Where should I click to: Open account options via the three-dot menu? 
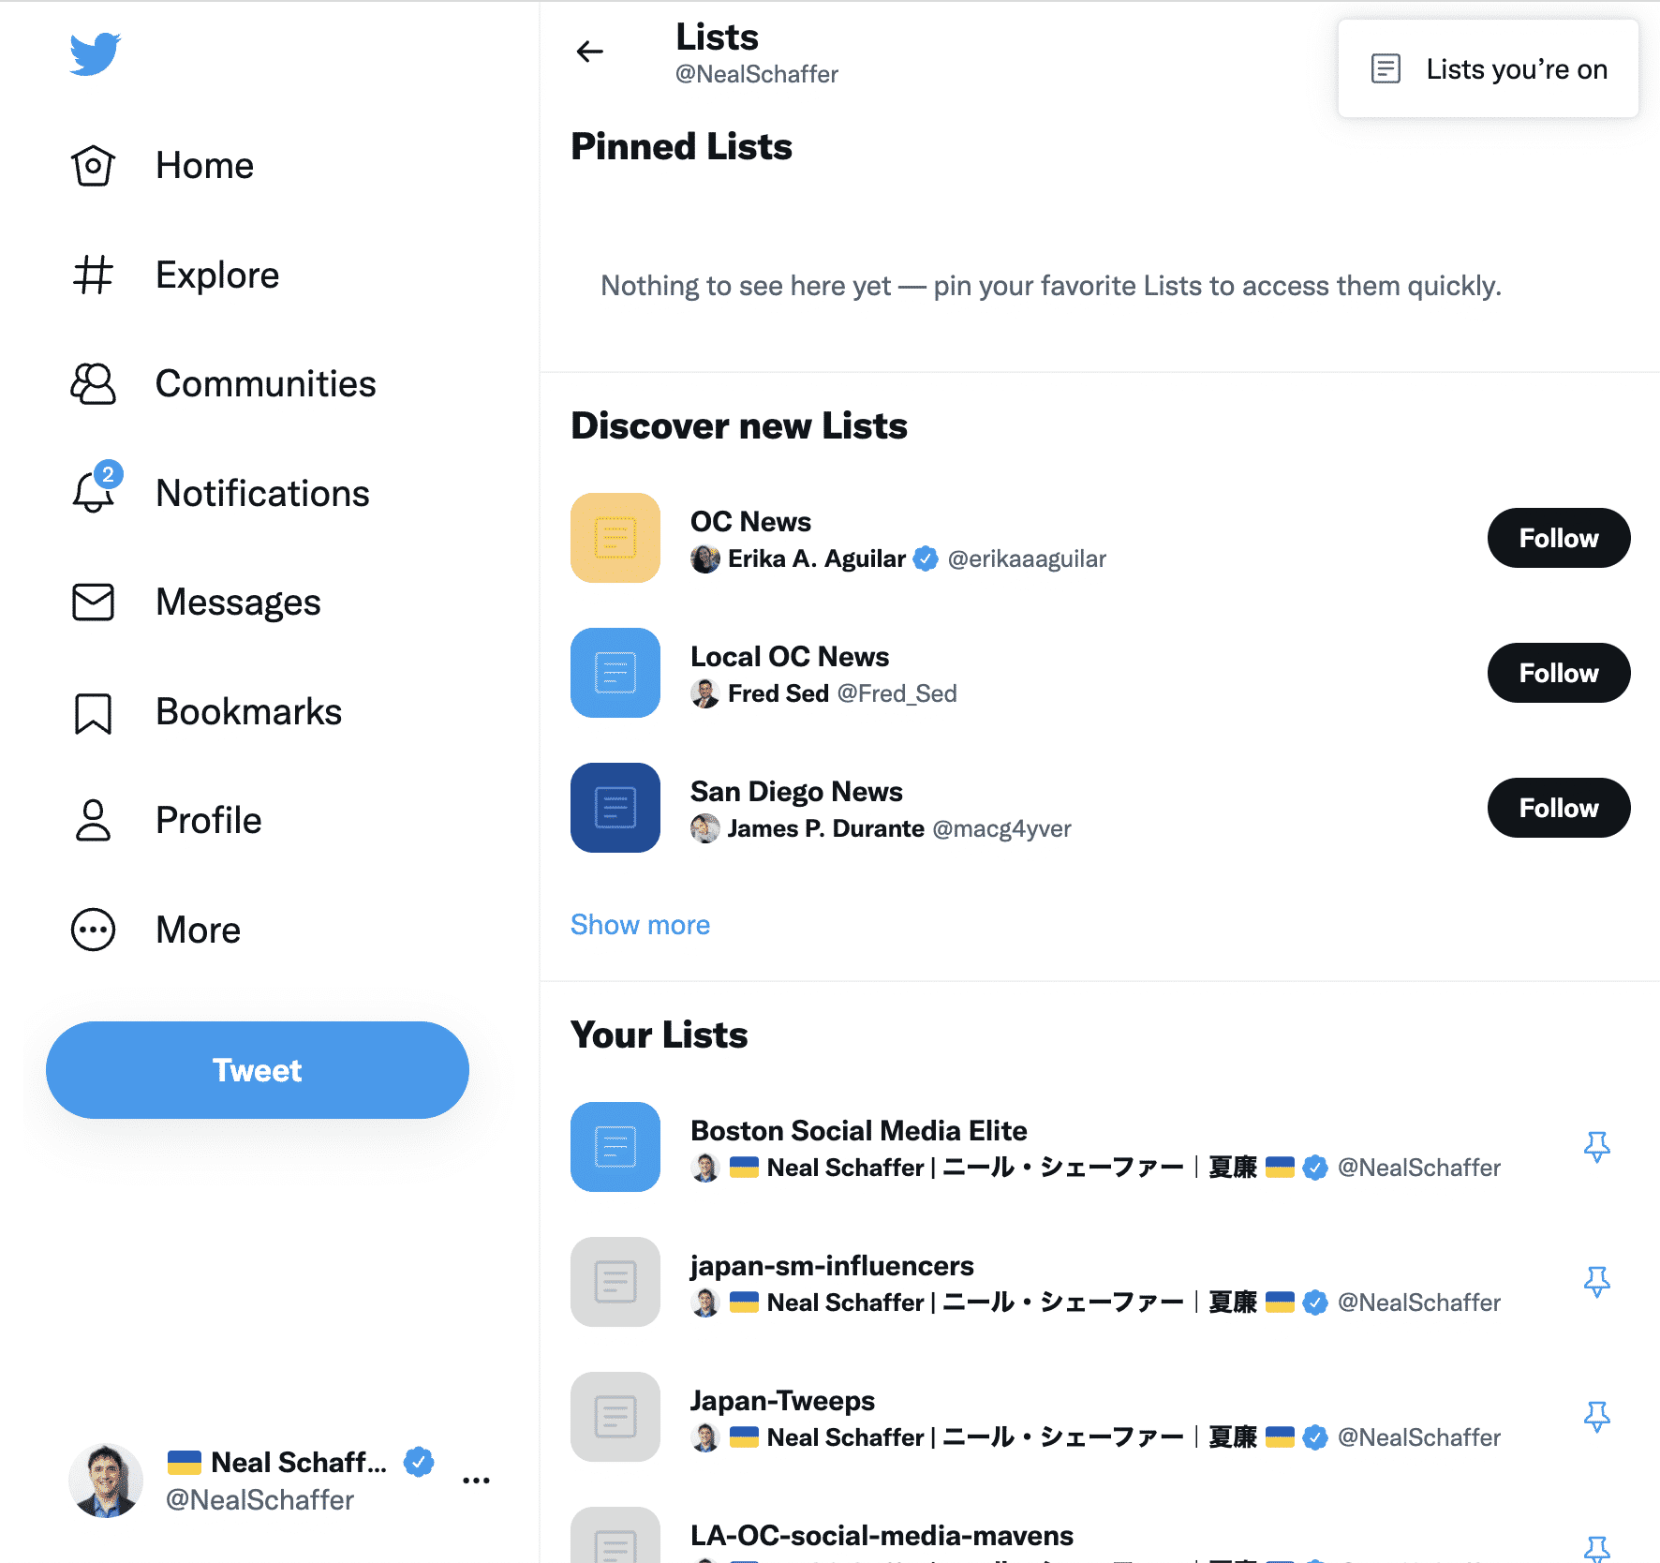(x=477, y=1479)
